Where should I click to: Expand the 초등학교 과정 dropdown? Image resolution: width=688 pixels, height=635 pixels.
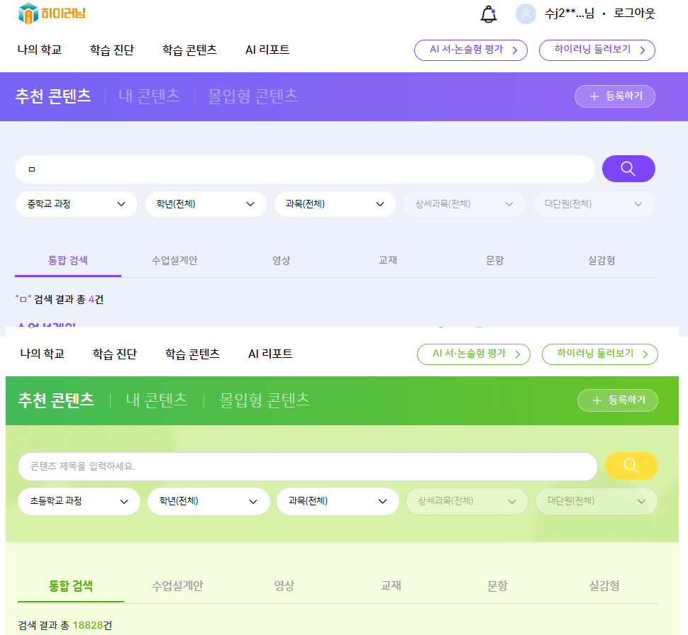coord(79,501)
